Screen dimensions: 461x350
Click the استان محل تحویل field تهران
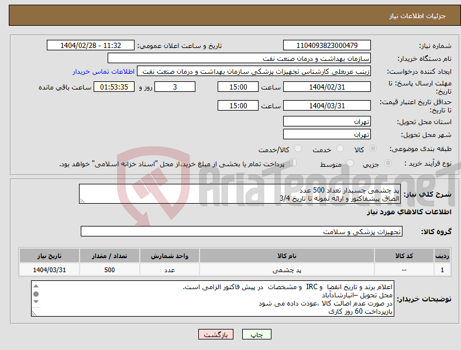pos(326,121)
